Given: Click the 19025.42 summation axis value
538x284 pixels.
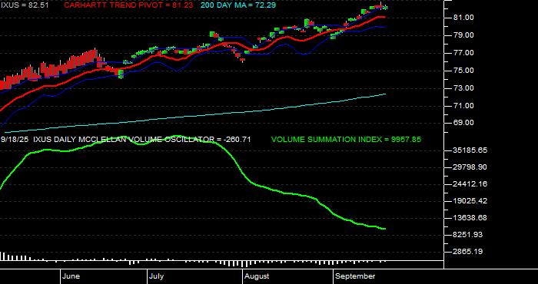Looking at the screenshot, I should 470,201.
